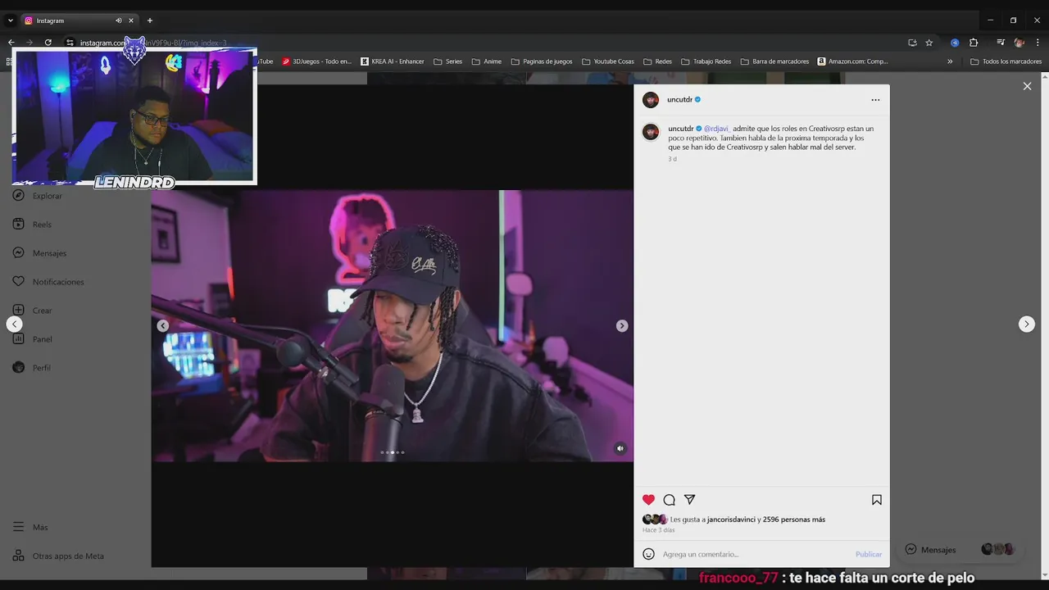This screenshot has width=1049, height=590.
Task: Open new browser tab with plus
Action: [x=149, y=20]
